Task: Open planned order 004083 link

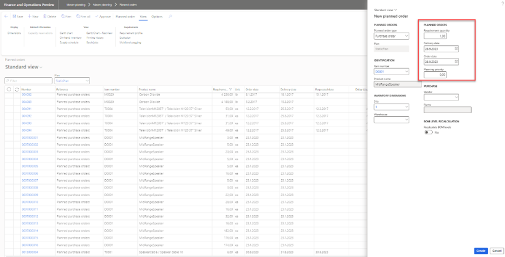Action: click(27, 102)
